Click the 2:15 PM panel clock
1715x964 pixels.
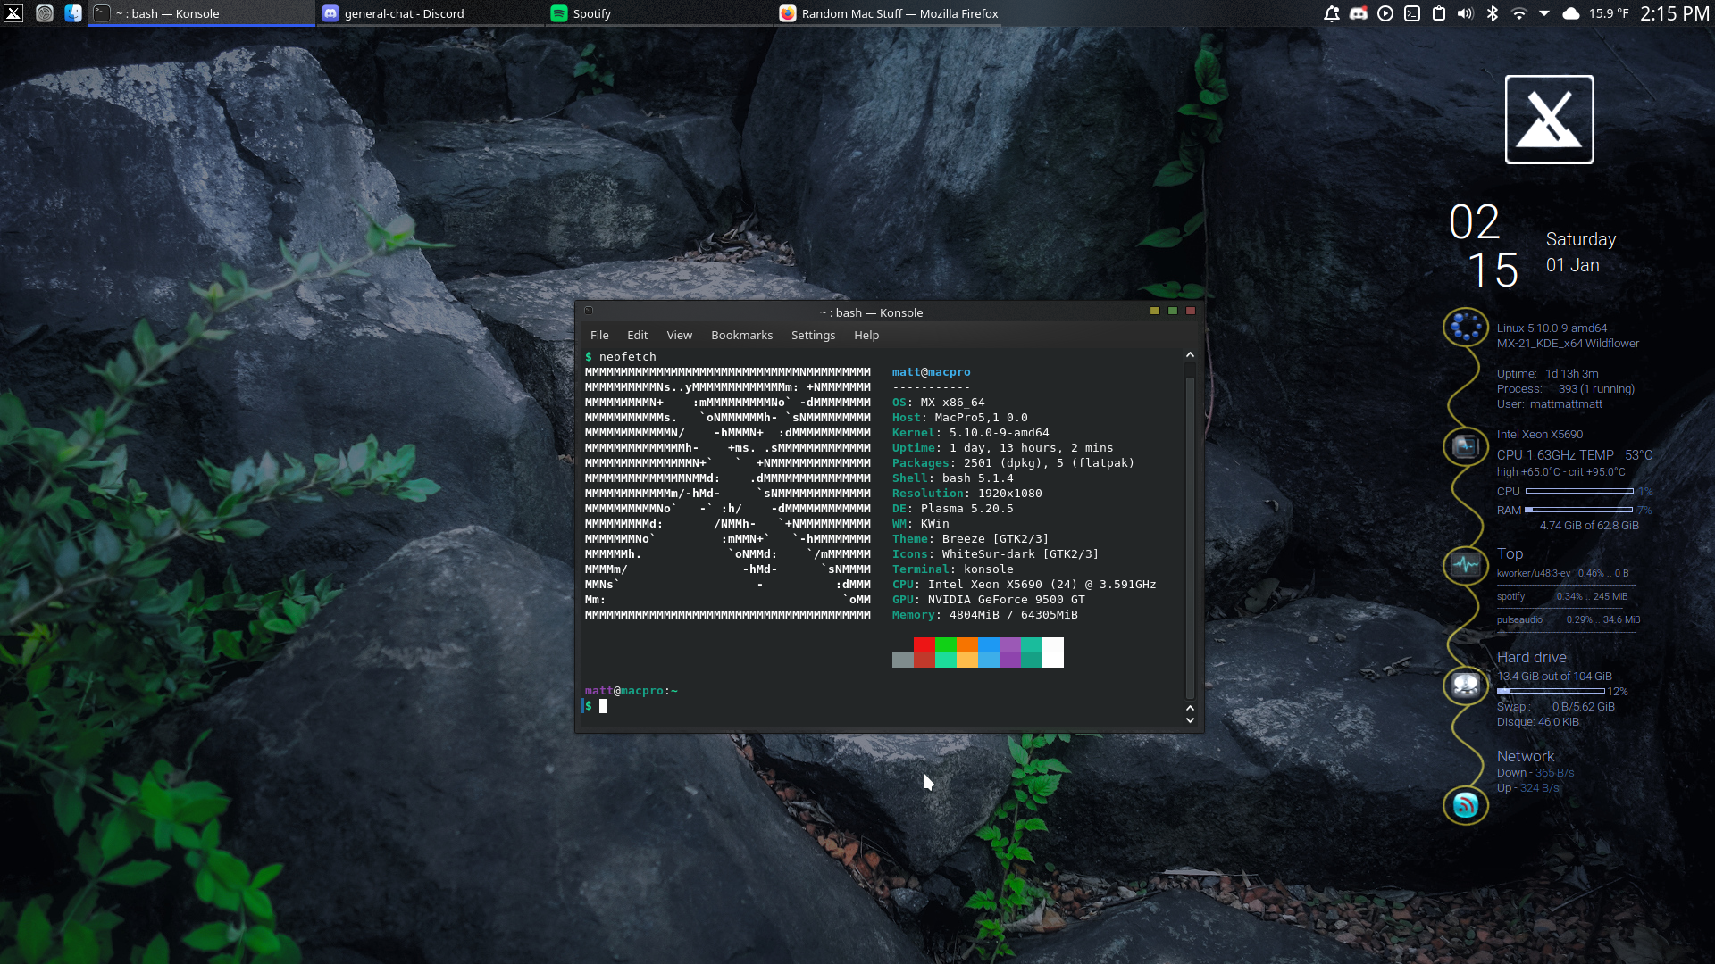[x=1674, y=13]
